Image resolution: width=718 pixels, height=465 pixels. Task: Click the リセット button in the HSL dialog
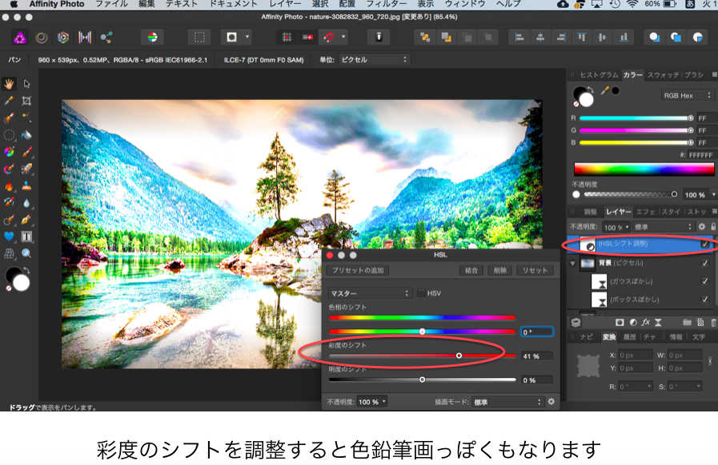(x=534, y=271)
